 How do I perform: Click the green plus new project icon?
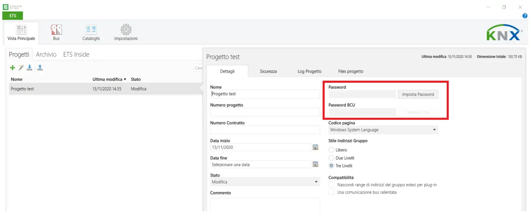click(12, 68)
